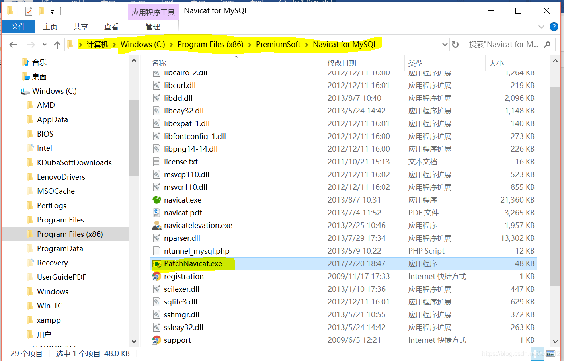The height and width of the screenshot is (361, 564).
Task: Open the 管理 manage ribbon tab
Action: click(x=153, y=27)
